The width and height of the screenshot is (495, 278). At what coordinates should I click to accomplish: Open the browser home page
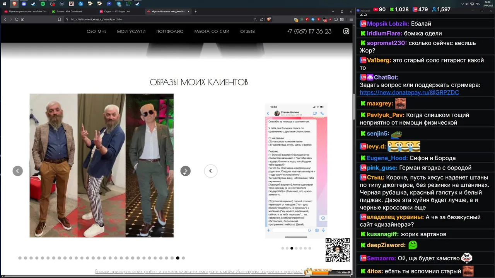[22, 19]
